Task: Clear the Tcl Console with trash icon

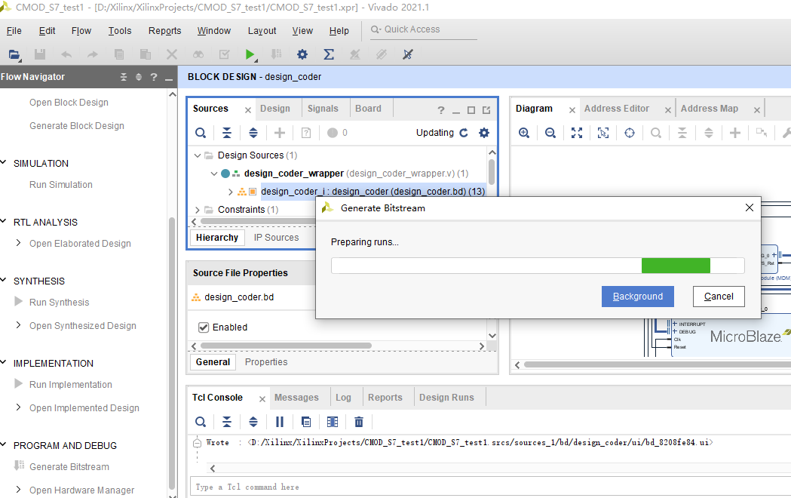Action: pos(359,422)
